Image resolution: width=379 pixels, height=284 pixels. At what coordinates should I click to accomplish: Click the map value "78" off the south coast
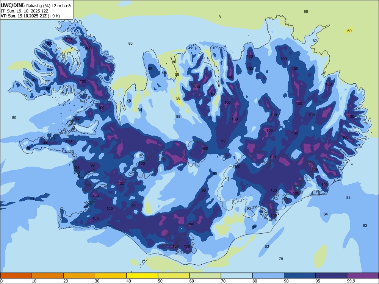(x=281, y=259)
